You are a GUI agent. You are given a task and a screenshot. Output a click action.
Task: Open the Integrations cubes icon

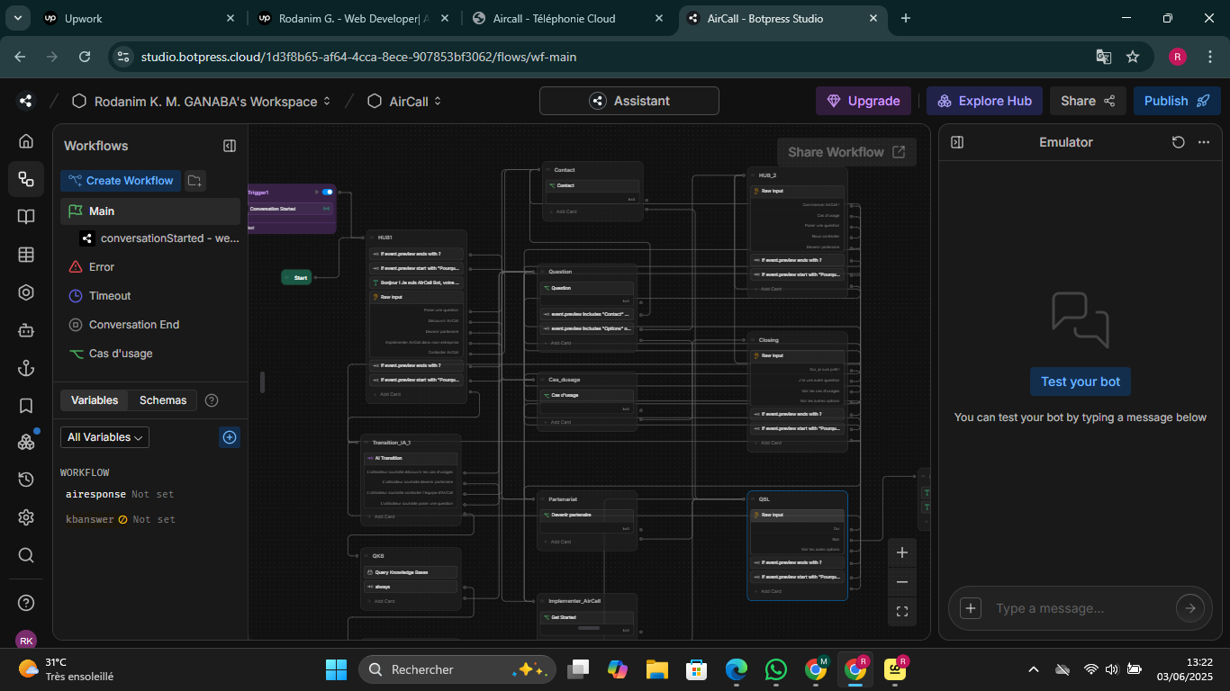click(x=26, y=442)
